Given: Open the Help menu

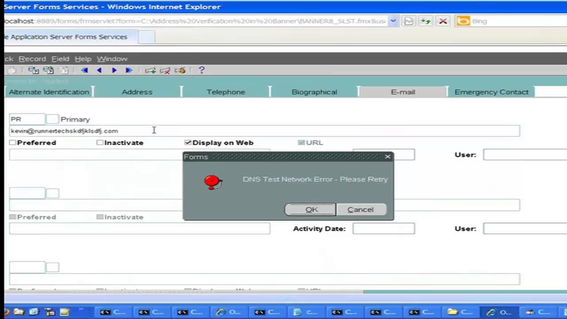Looking at the screenshot, I should (x=83, y=58).
